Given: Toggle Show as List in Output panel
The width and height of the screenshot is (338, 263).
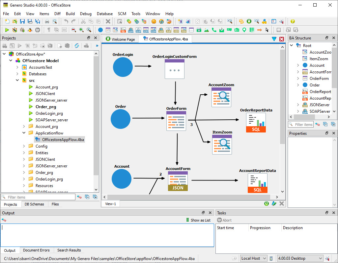Looking at the screenshot, I should pos(199,220).
